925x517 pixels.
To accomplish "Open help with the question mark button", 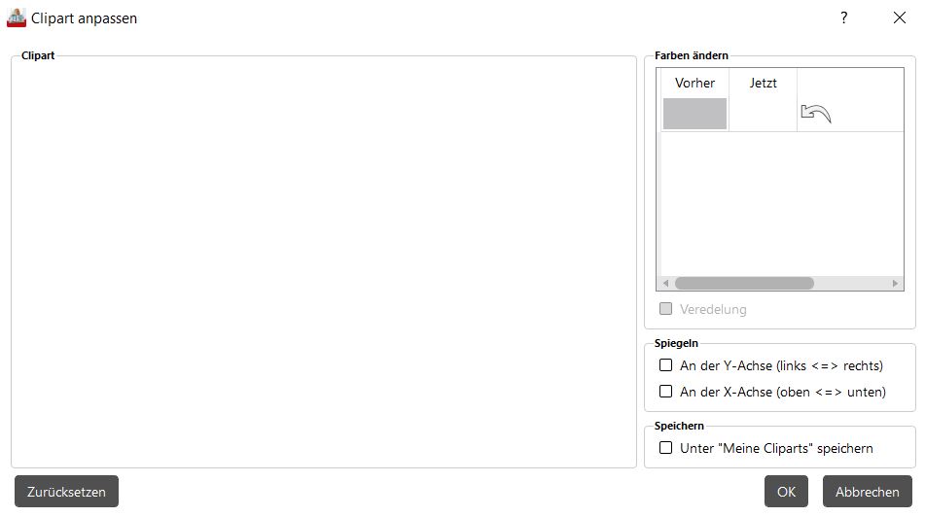I will (x=844, y=17).
